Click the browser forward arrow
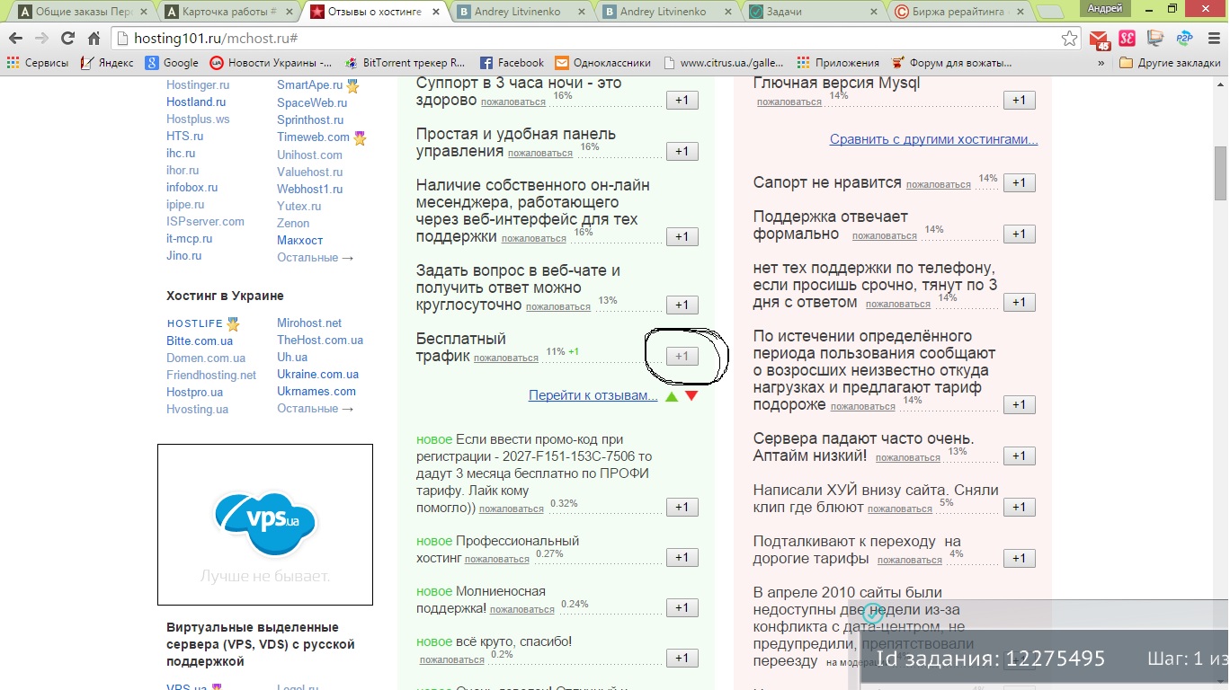This screenshot has width=1230, height=690. click(41, 39)
